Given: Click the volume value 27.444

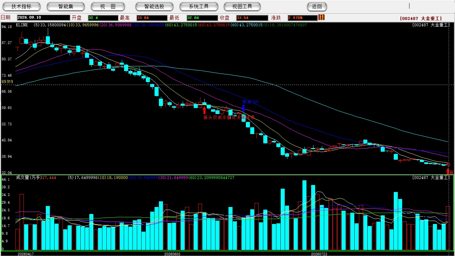Looking at the screenshot, I should [49, 178].
